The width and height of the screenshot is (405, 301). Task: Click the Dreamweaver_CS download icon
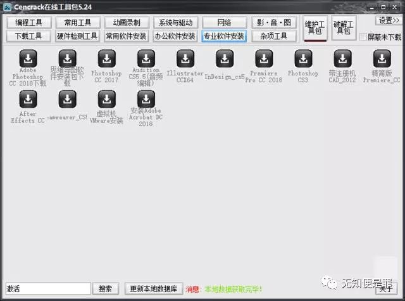(68, 99)
